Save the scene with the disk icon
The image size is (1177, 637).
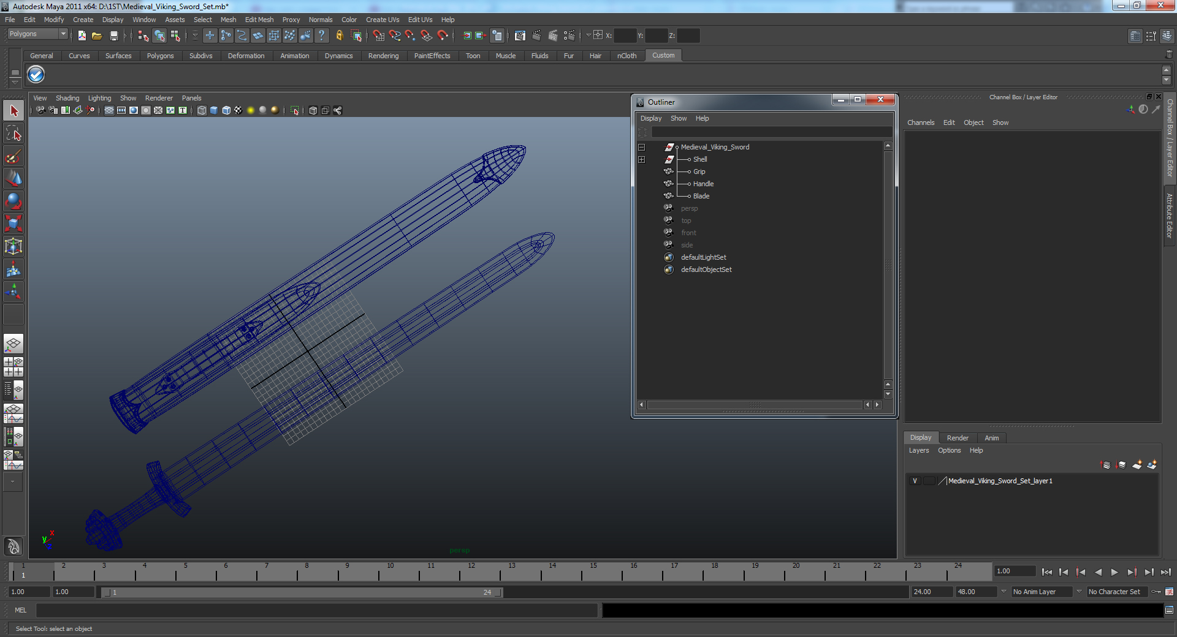pyautogui.click(x=113, y=36)
